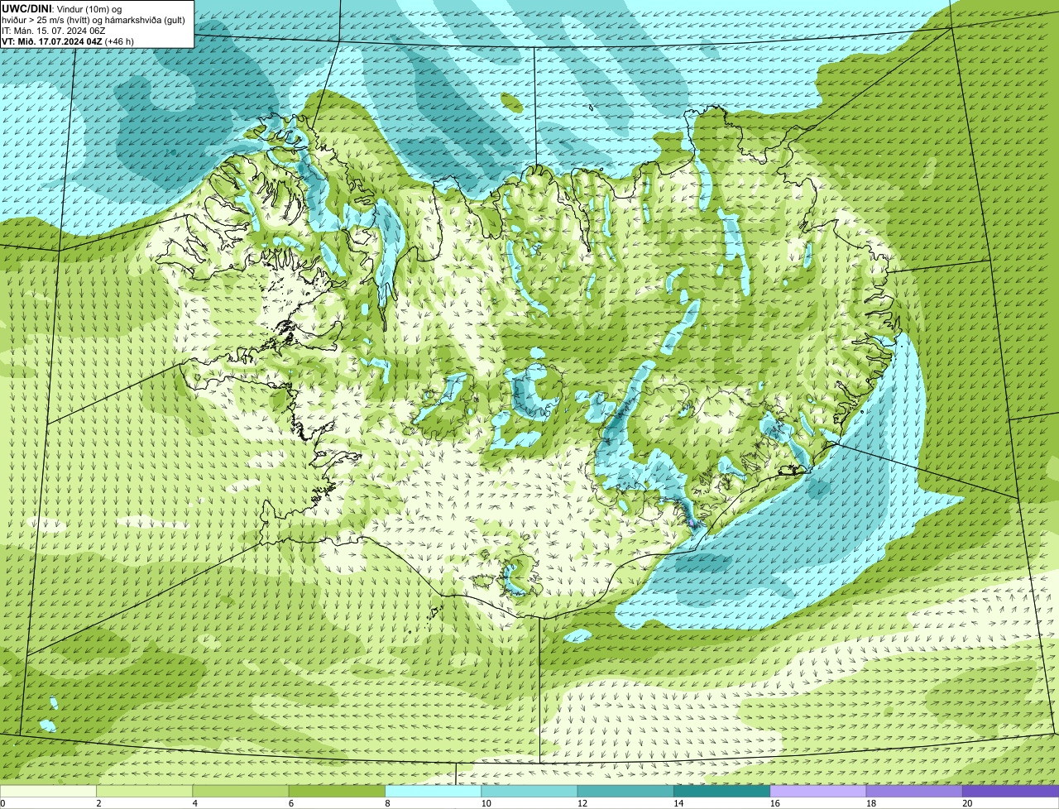Image resolution: width=1059 pixels, height=809 pixels.
Task: Click the "14" label on the scale
Action: click(678, 803)
